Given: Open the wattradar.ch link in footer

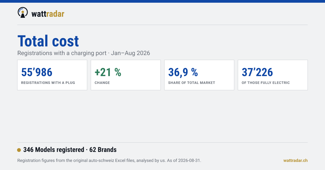Looking at the screenshot, I should point(295,160).
